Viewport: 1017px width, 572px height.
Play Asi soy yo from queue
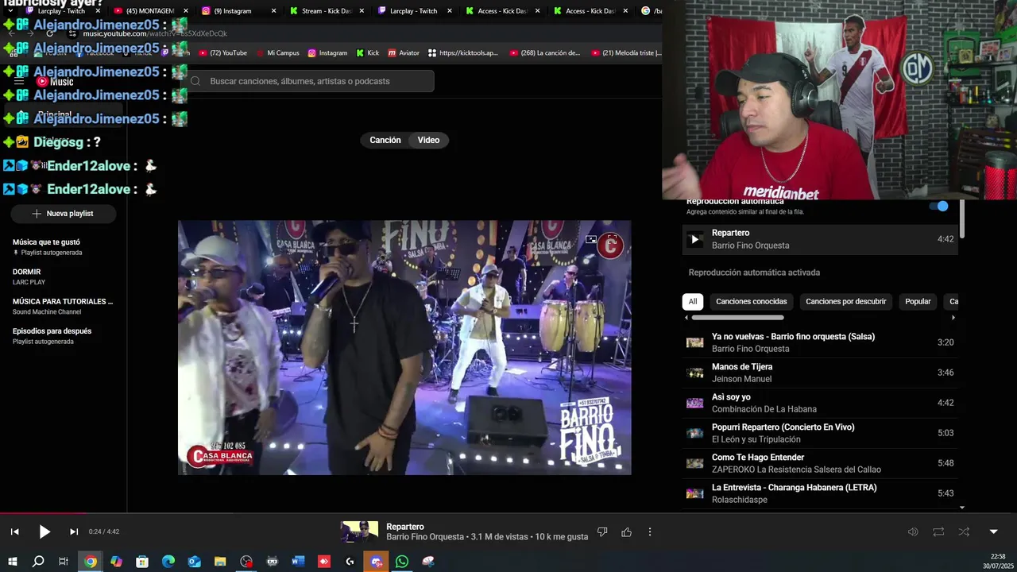point(820,403)
